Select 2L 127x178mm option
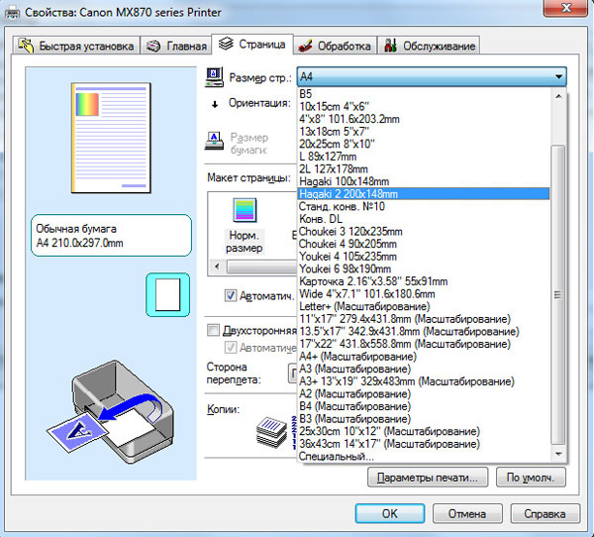This screenshot has width=594, height=537. (424, 168)
